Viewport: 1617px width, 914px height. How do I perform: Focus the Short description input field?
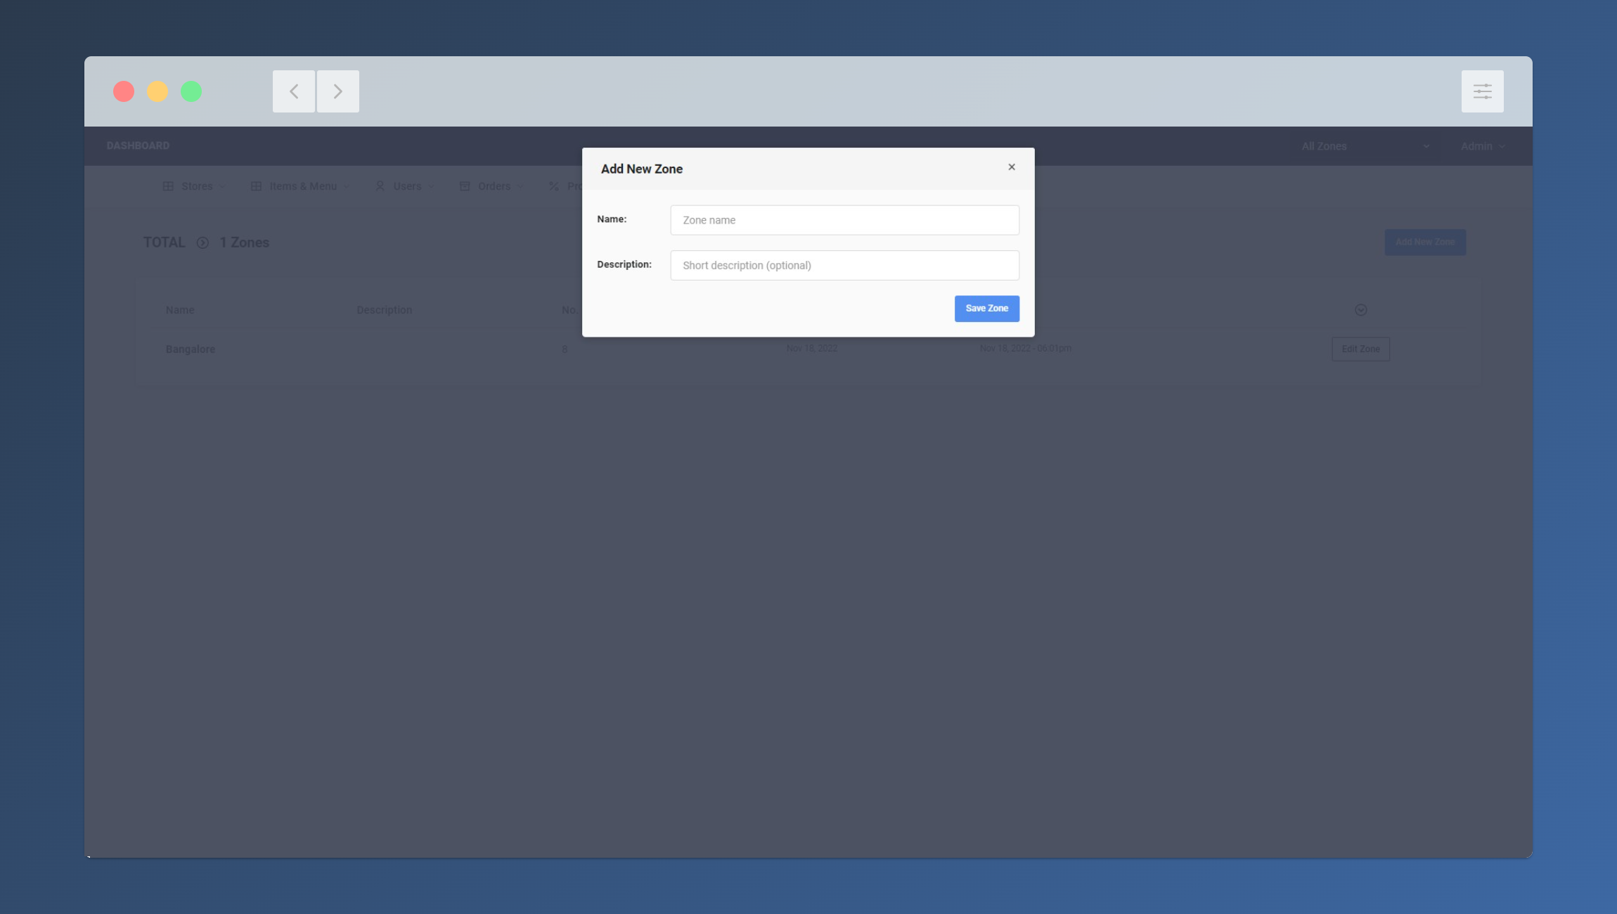844,265
